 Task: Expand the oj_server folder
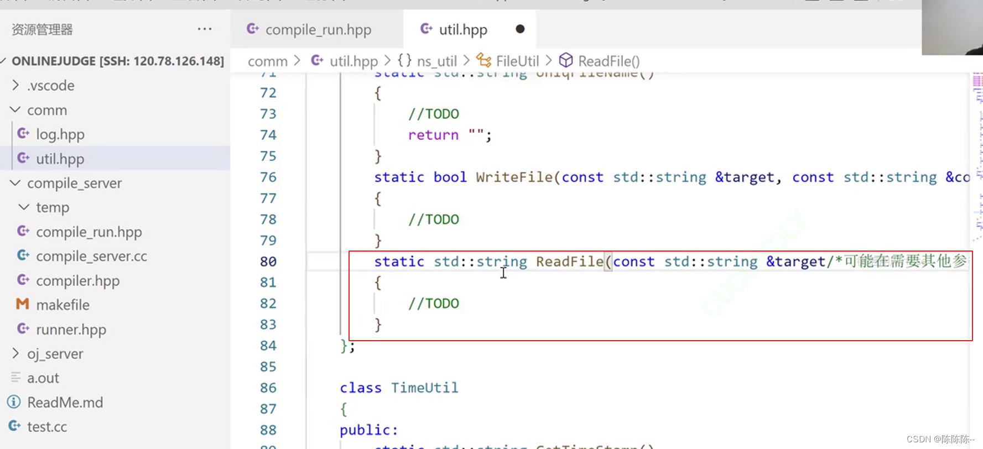tap(115, 353)
